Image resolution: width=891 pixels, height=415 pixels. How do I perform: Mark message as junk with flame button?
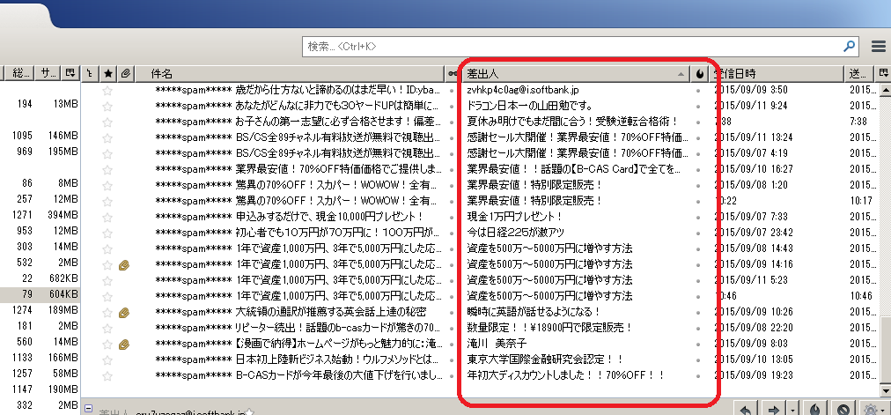[815, 409]
